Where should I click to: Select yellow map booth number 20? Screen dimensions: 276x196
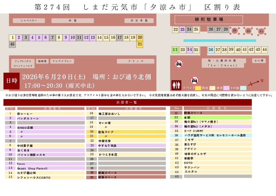[140, 38]
